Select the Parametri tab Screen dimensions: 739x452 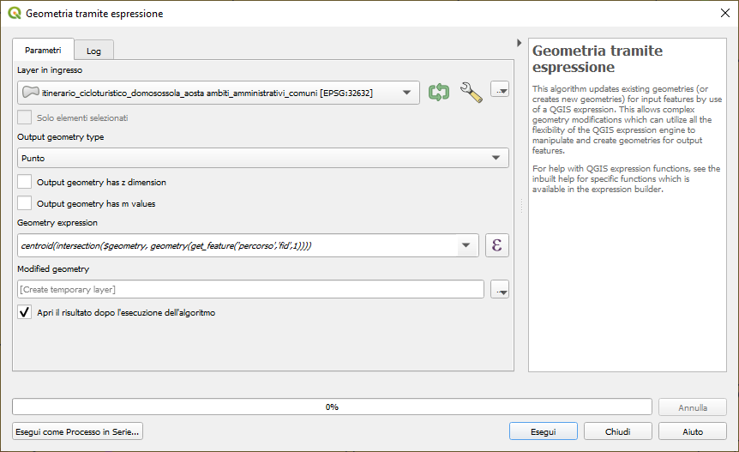(43, 51)
